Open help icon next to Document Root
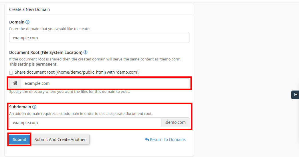Viewport: 299px width, 157px height. 85,52
